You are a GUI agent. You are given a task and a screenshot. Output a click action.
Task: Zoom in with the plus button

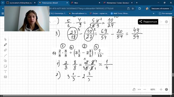(x=161, y=89)
